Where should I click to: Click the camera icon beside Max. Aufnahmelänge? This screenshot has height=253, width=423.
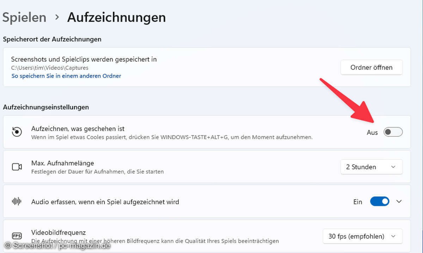point(17,167)
